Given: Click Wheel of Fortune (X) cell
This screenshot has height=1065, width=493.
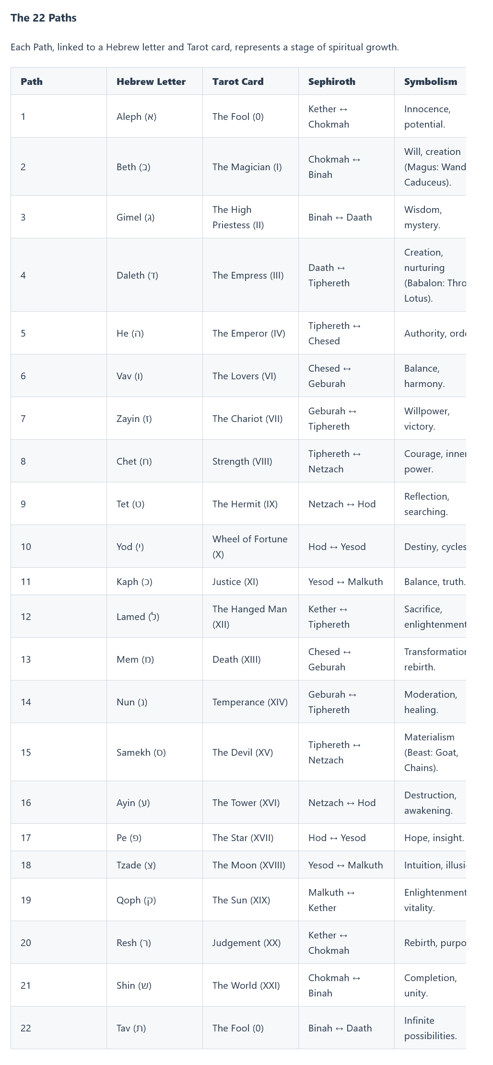Looking at the screenshot, I should tap(250, 547).
